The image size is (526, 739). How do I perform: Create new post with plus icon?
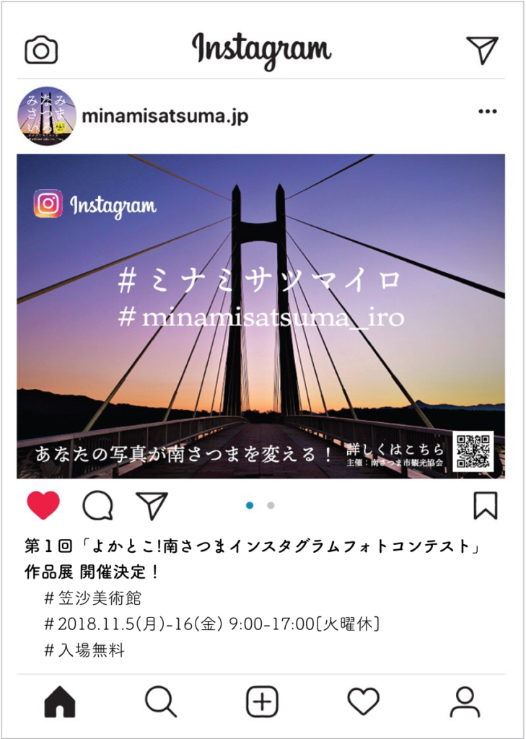[x=263, y=702]
